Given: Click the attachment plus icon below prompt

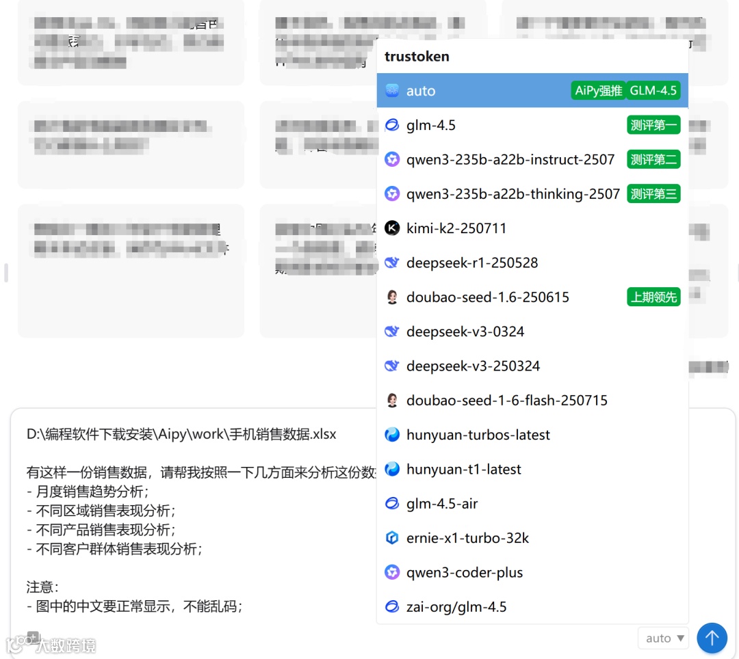Looking at the screenshot, I should (x=33, y=637).
